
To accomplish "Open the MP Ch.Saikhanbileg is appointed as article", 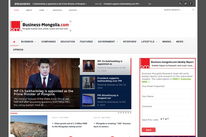I will point(110,63).
